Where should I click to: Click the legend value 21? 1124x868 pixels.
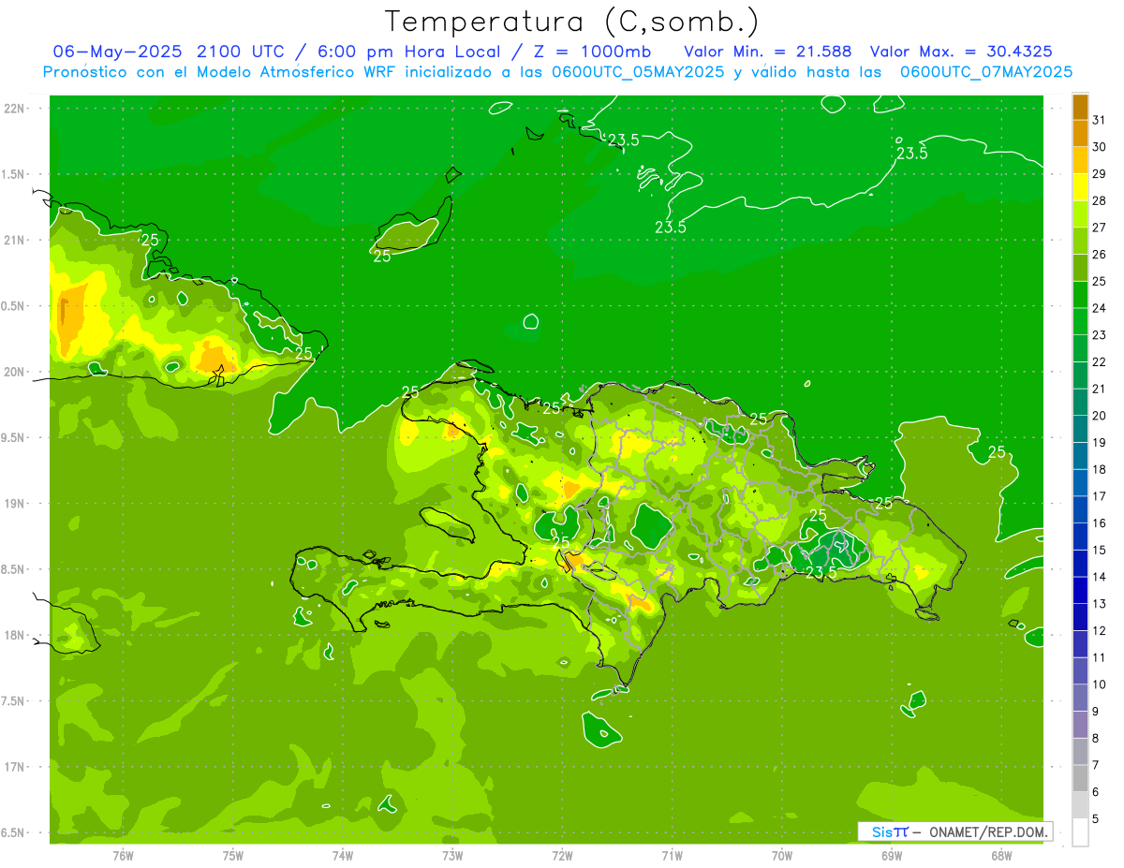(x=1100, y=389)
